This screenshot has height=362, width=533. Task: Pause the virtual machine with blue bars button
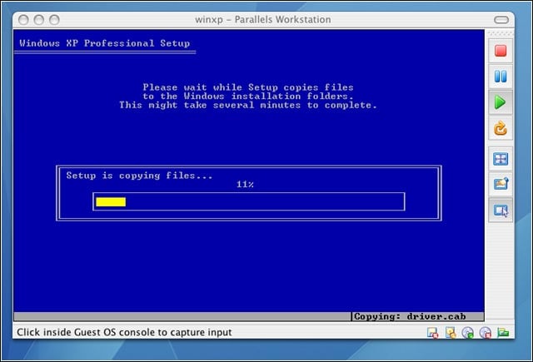pos(501,77)
